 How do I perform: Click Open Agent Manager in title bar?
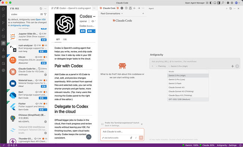[195, 3]
